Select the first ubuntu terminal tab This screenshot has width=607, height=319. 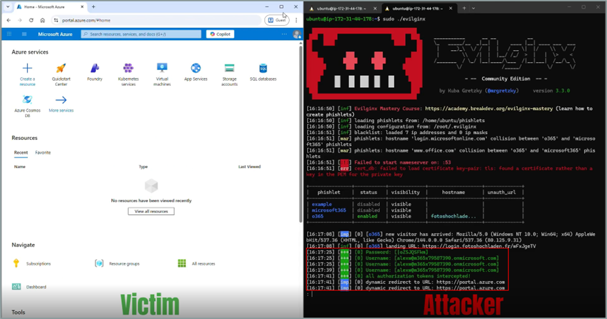coord(342,8)
